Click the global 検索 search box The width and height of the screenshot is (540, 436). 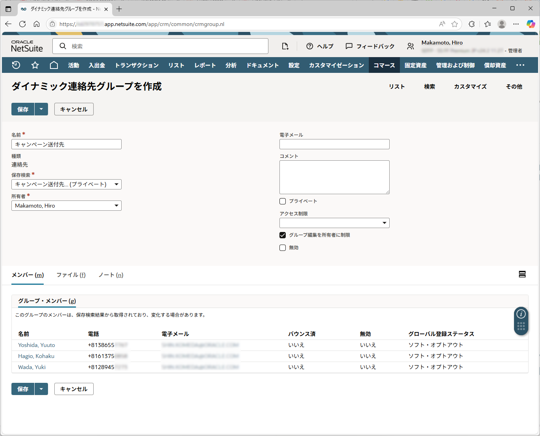coord(161,46)
